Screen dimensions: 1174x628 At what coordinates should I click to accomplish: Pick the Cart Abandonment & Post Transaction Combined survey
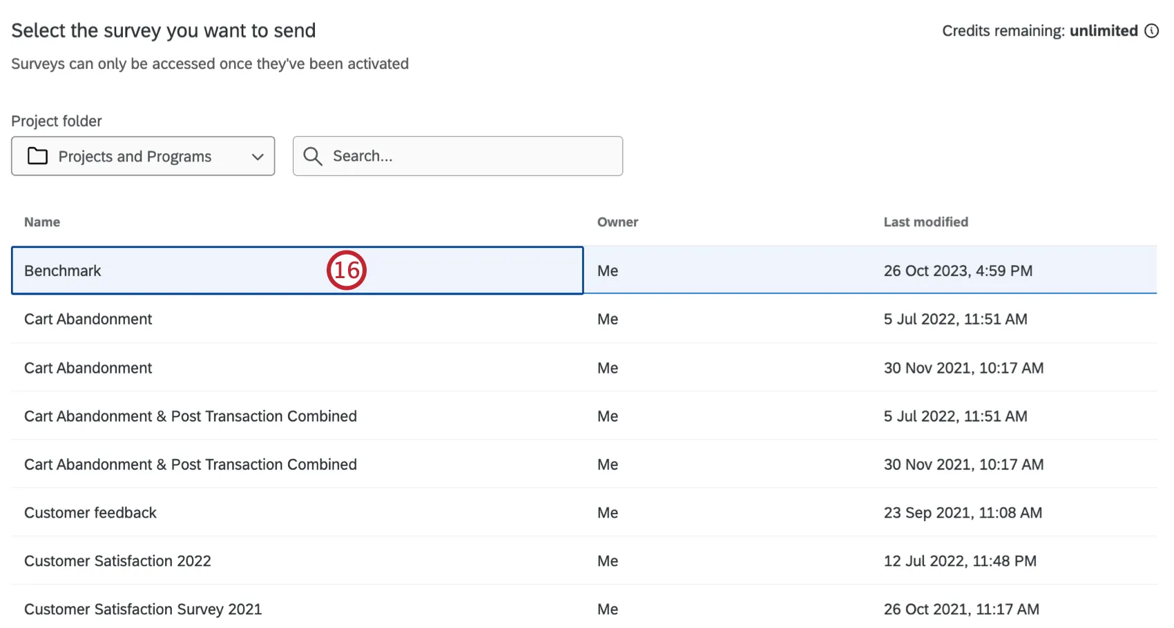(191, 416)
